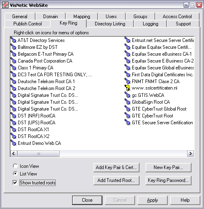Viewport: 204px width, 209px height.
Task: Open Help for this dialog
Action: coord(185,200)
